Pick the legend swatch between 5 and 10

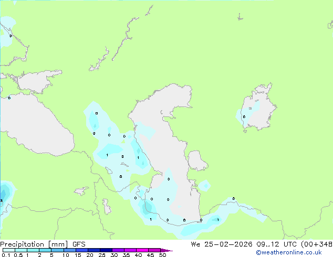(57, 250)
